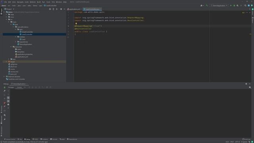Open the Problems tool window
The image size is (254, 143).
tap(44, 139)
